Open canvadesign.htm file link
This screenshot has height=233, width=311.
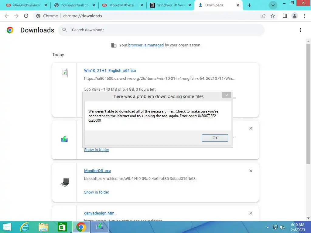(99, 213)
